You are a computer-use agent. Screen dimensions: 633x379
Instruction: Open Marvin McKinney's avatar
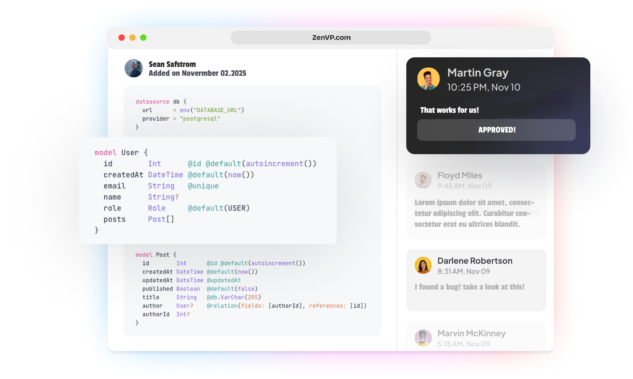tap(423, 338)
